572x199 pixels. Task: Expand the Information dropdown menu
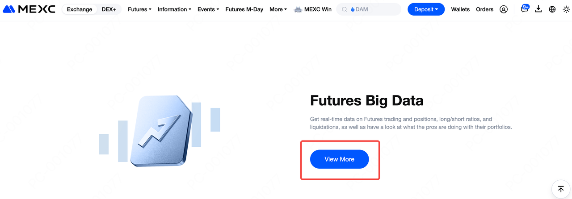point(174,9)
